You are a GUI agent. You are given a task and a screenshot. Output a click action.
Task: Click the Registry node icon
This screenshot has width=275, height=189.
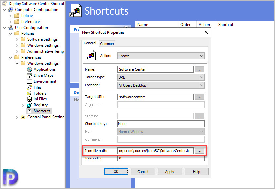coord(29,105)
